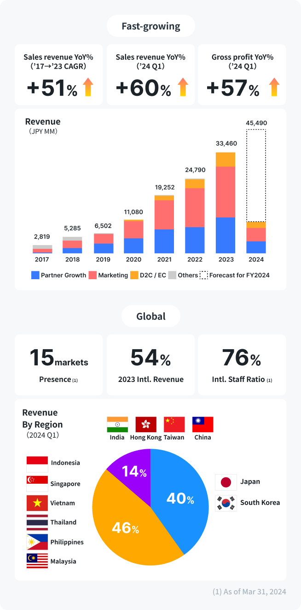Click the dashed Forecast for FY2024 legend box
The width and height of the screenshot is (301, 610).
coord(203,275)
